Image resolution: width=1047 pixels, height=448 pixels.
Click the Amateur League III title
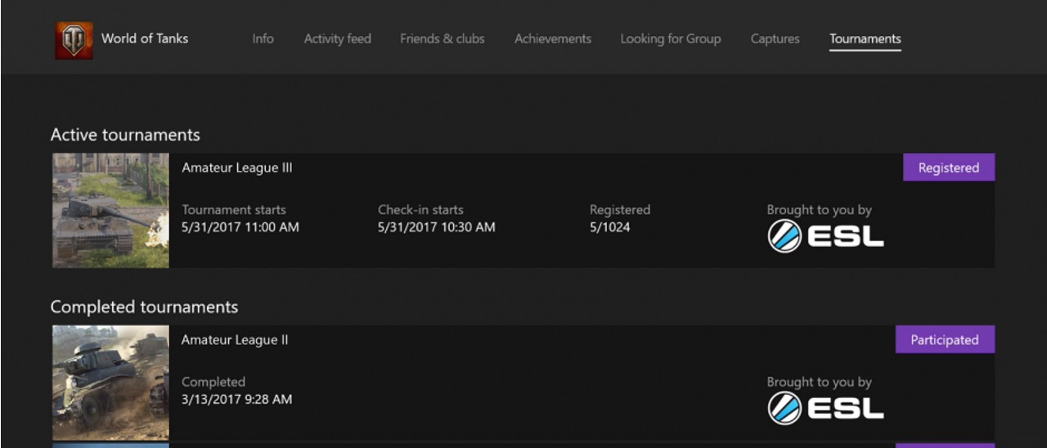coord(237,168)
